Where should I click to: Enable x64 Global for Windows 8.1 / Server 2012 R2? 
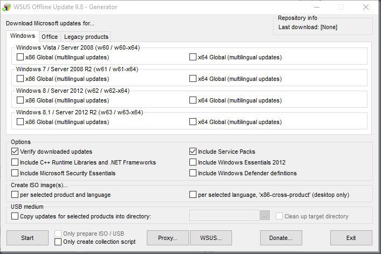click(193, 122)
